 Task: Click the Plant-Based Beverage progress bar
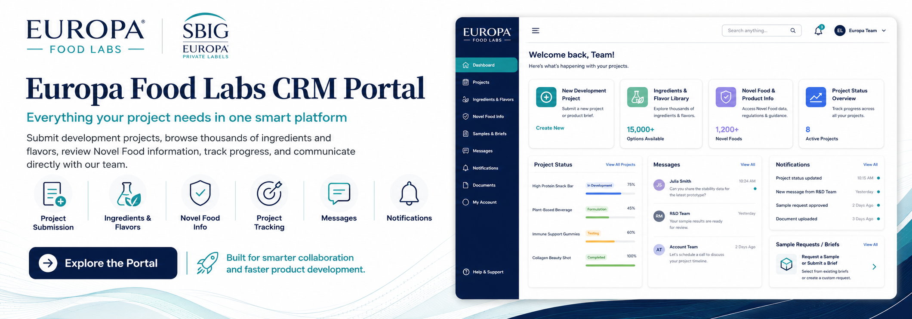point(610,218)
